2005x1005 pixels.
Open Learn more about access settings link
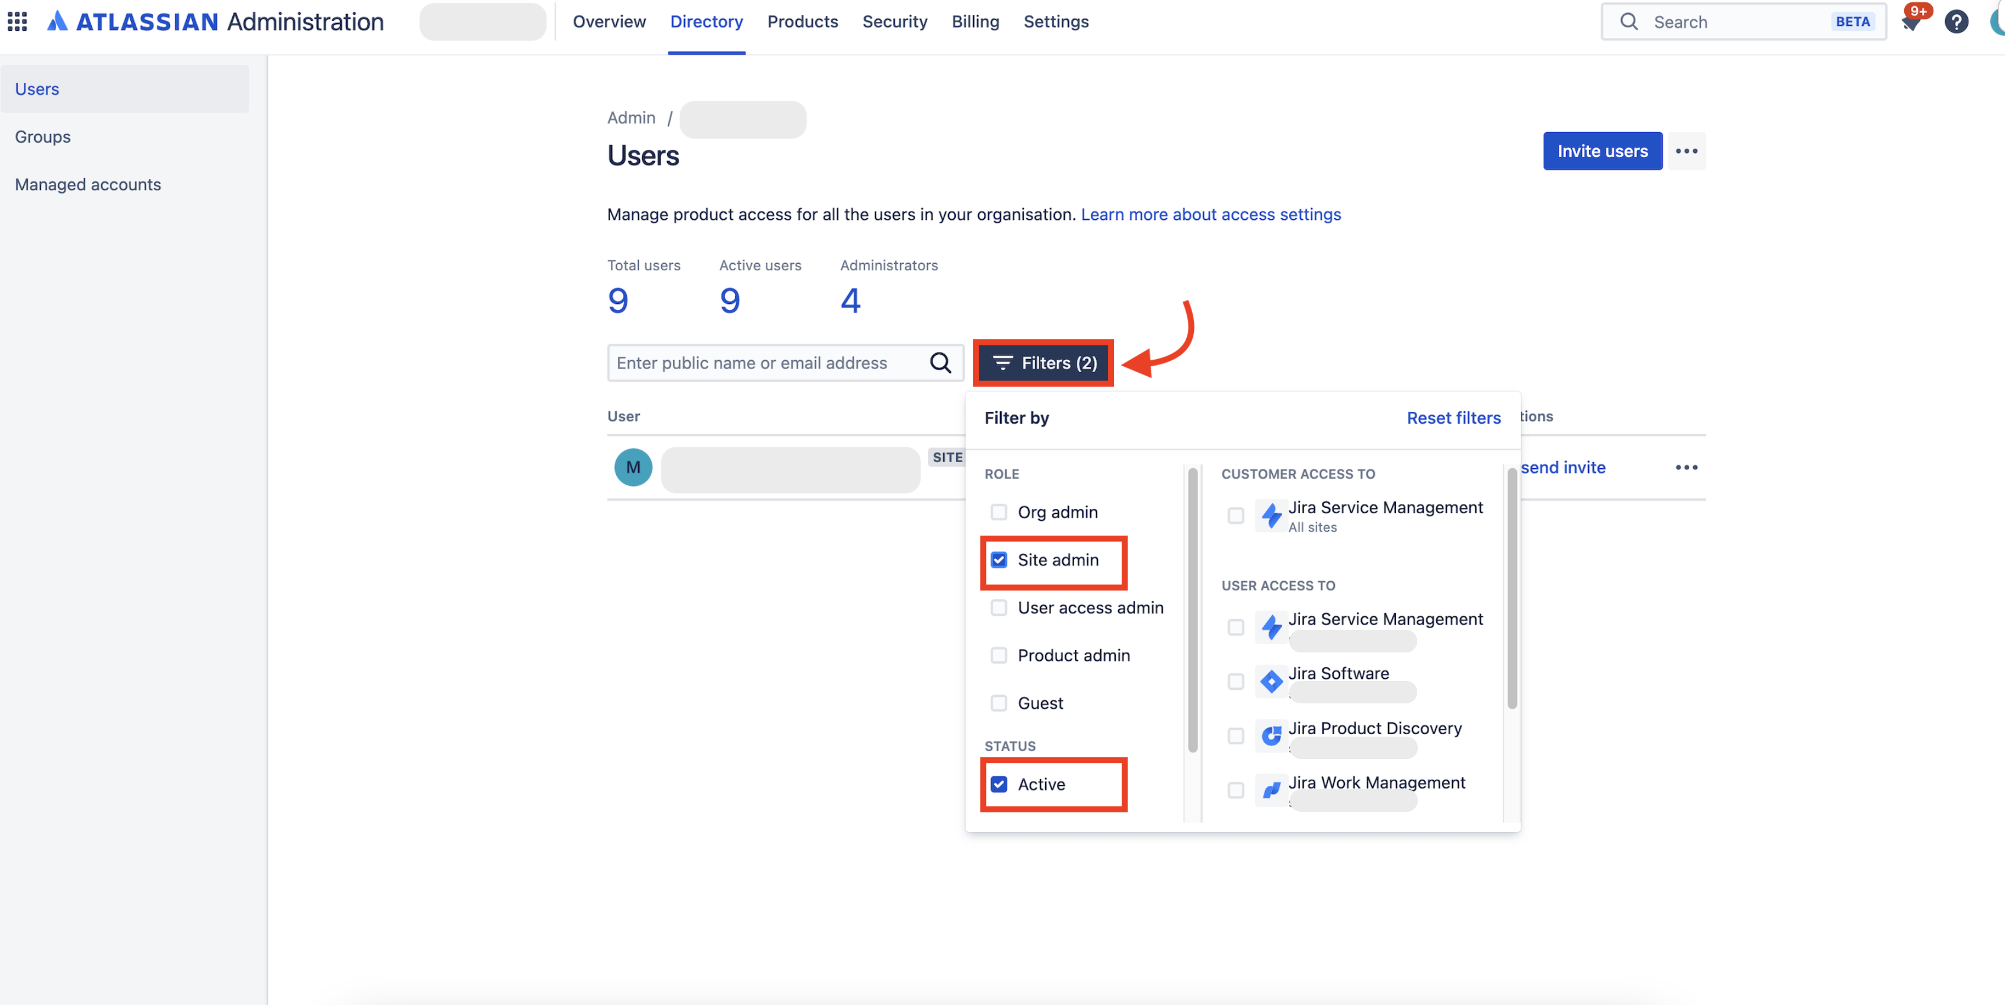coord(1210,214)
